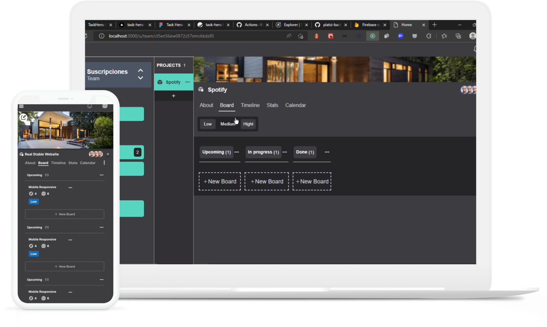Click the sidebar badge showing 2

[137, 152]
